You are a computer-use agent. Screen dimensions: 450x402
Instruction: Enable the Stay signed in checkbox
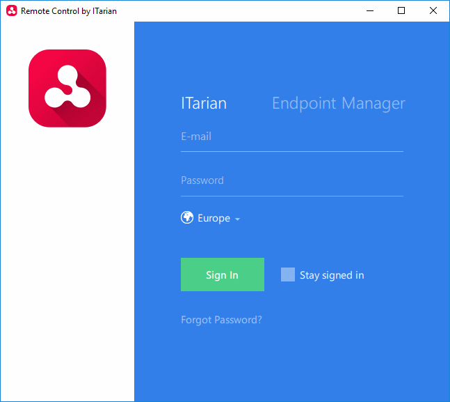pyautogui.click(x=288, y=275)
